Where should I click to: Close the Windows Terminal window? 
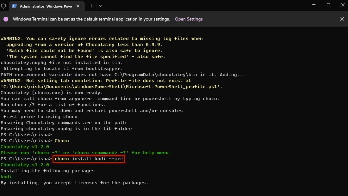click(342, 5)
